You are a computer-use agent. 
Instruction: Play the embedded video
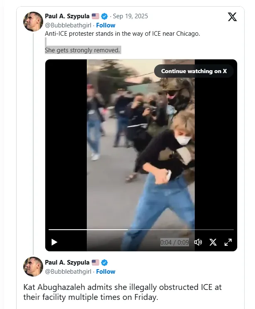coord(54,242)
